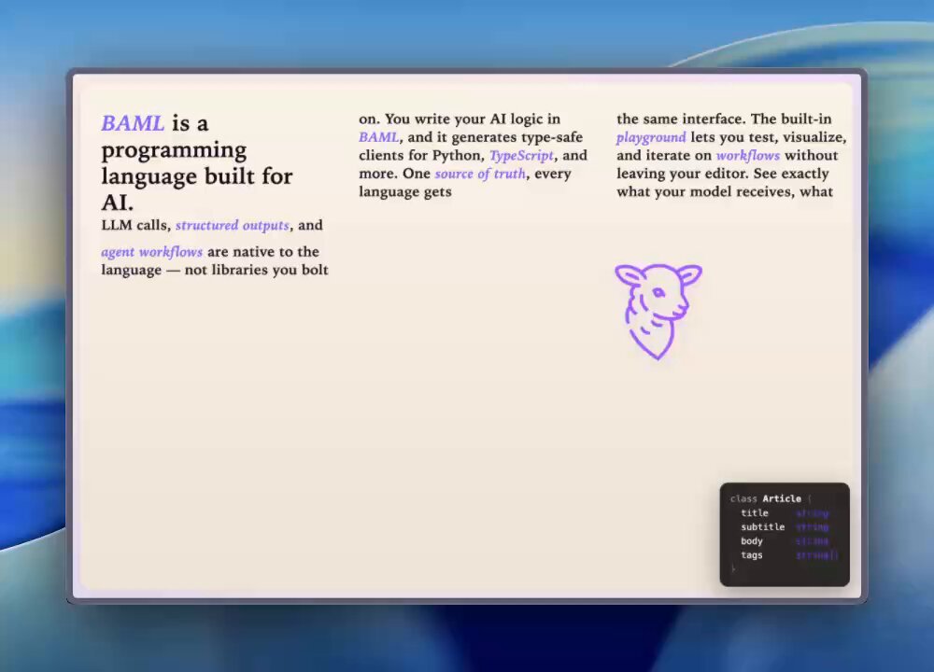Open the 'agent workflows' link
The width and height of the screenshot is (934, 672).
click(152, 252)
